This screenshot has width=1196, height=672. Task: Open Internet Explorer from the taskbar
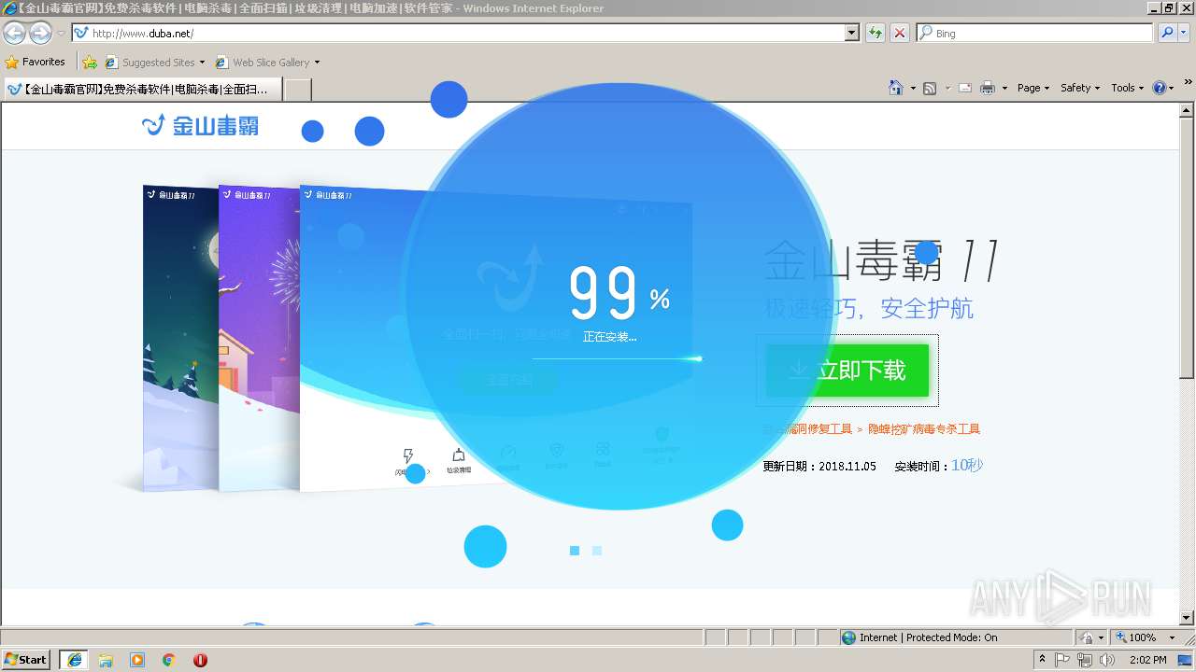pyautogui.click(x=74, y=660)
